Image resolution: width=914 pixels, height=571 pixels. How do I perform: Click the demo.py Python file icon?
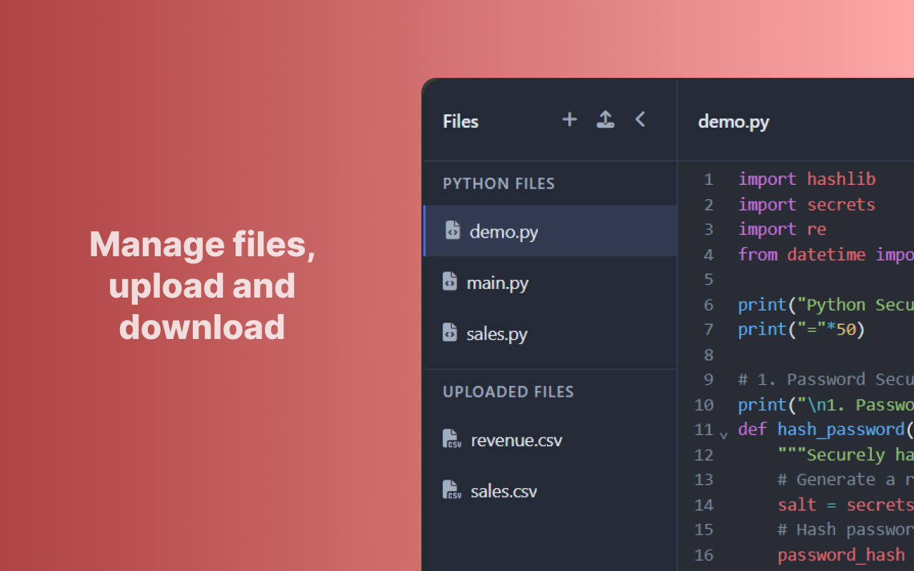coord(451,231)
